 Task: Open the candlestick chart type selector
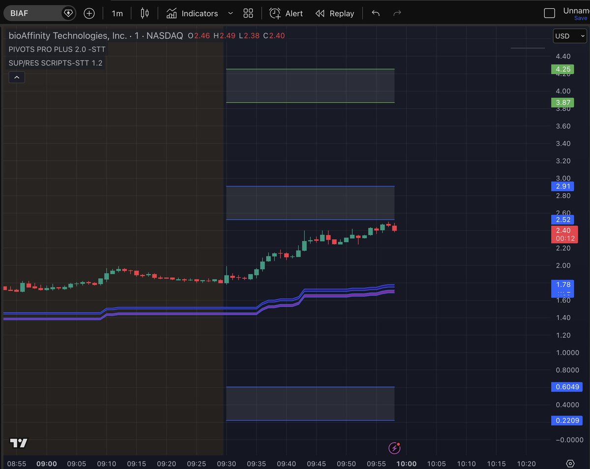click(x=145, y=13)
